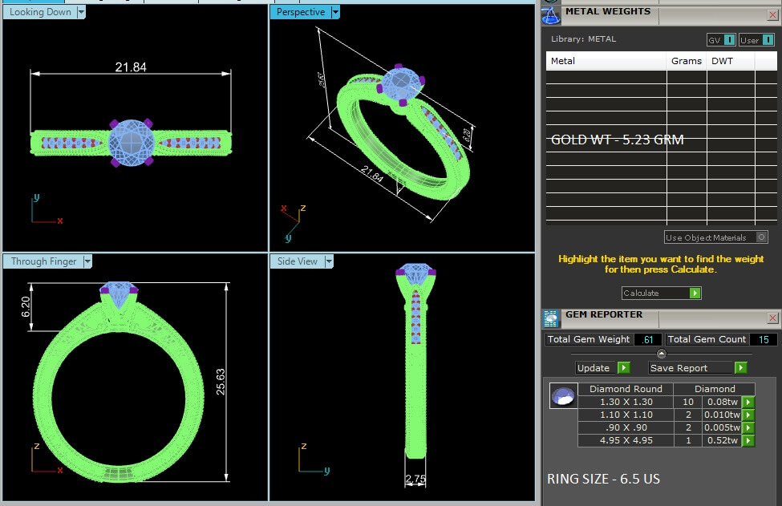Open the Perspective viewport dropdown arrow

pos(335,12)
